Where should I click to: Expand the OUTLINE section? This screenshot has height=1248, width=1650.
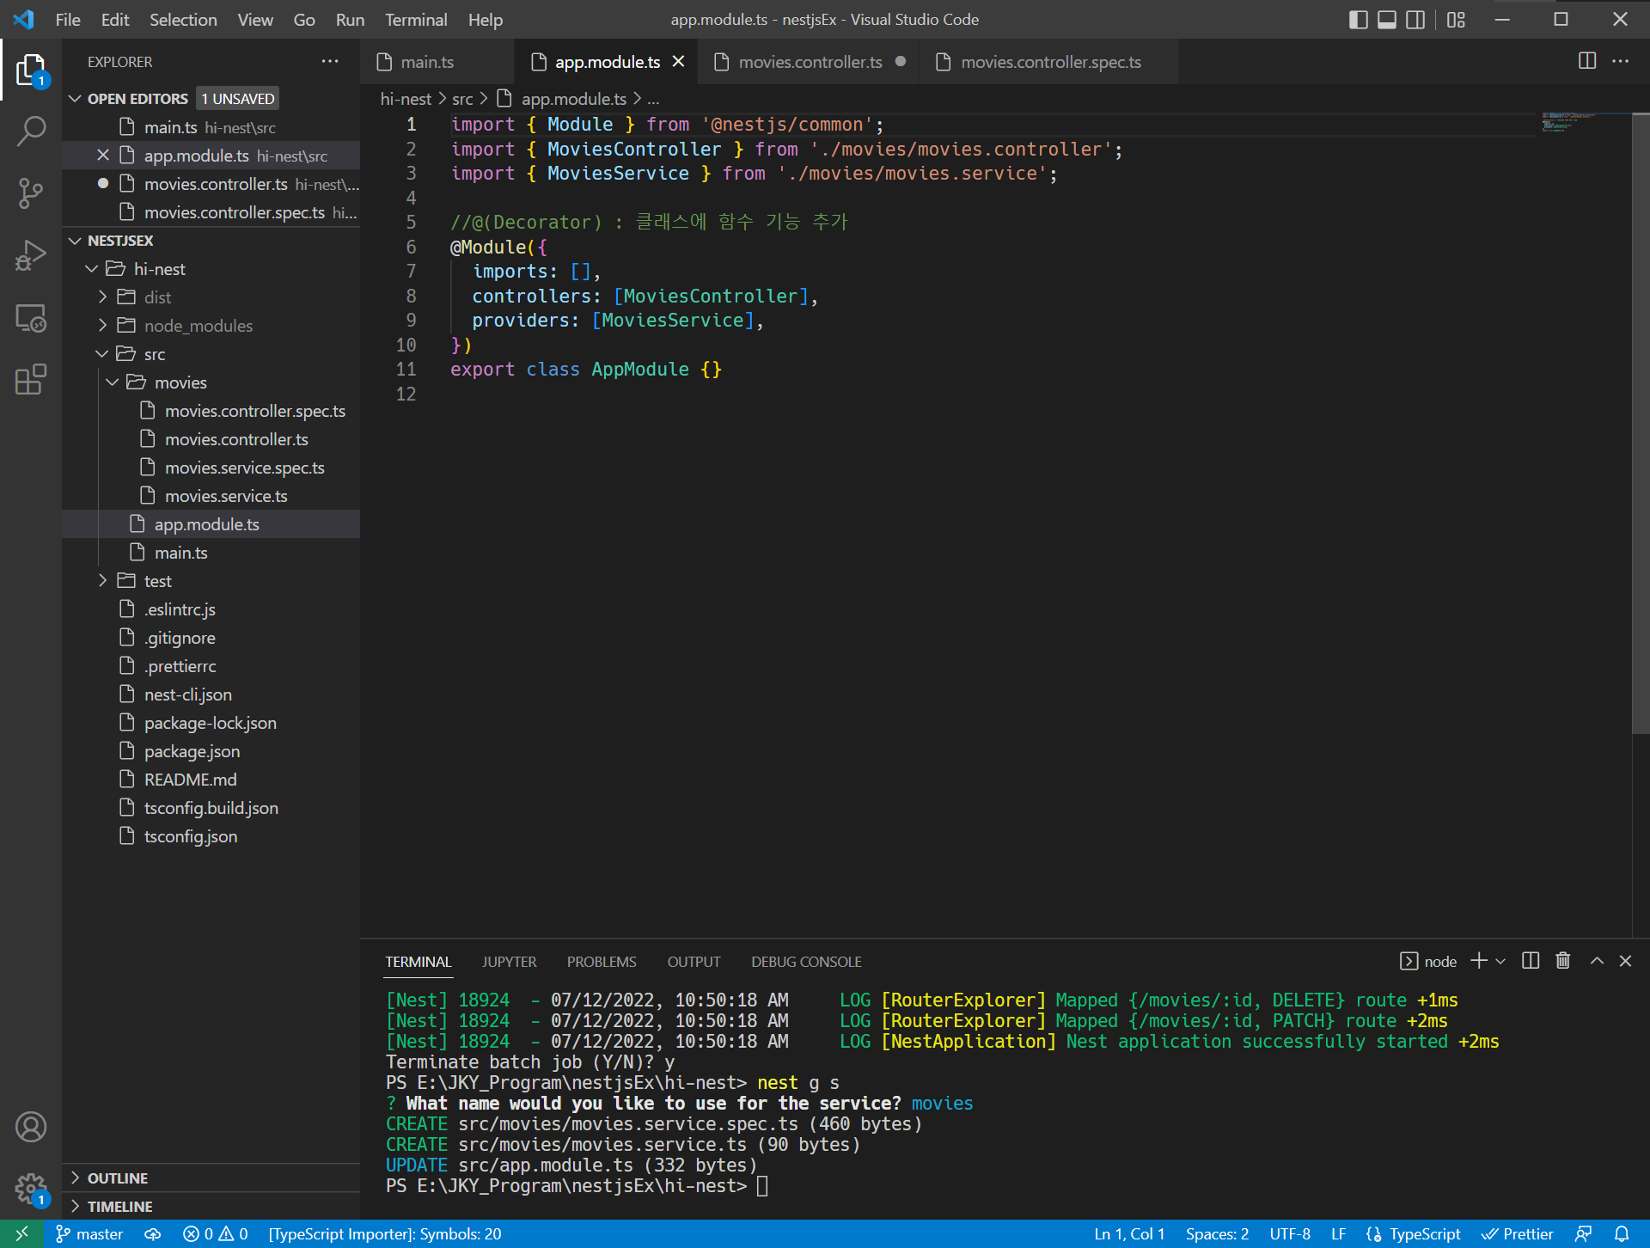point(118,1178)
